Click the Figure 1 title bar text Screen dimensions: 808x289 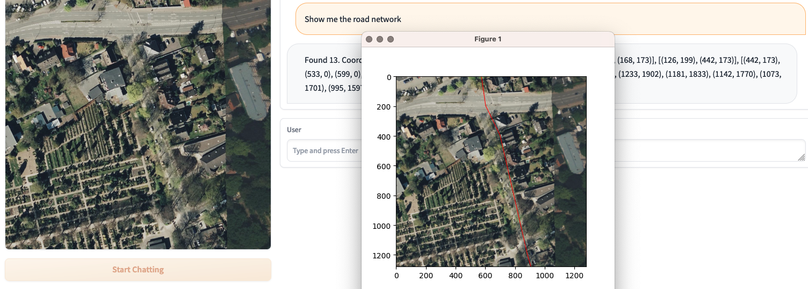(x=488, y=39)
